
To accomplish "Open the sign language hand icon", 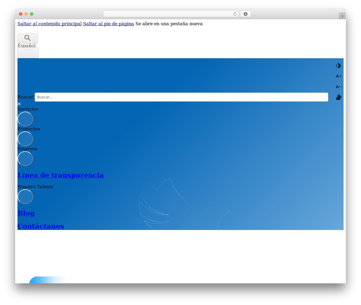I will 338,97.
